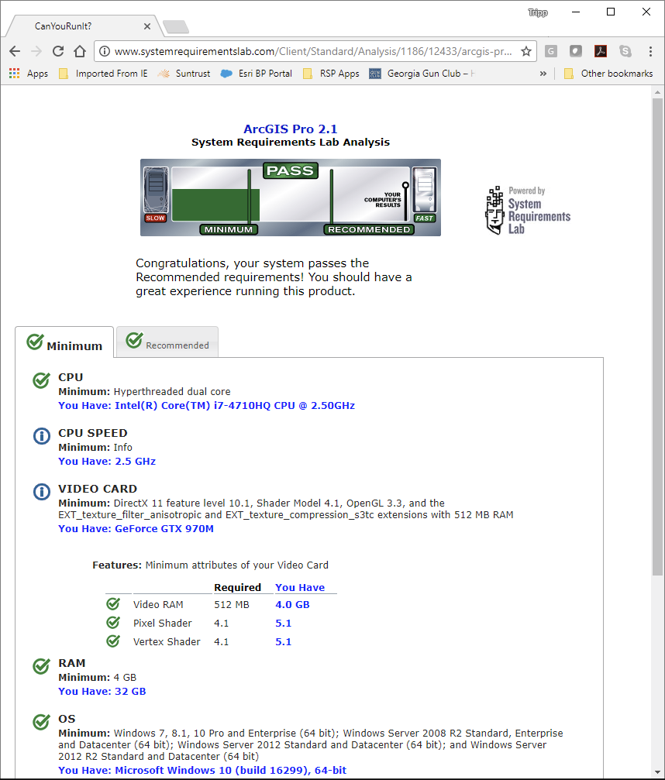
Task: Reload the current page
Action: click(x=58, y=51)
